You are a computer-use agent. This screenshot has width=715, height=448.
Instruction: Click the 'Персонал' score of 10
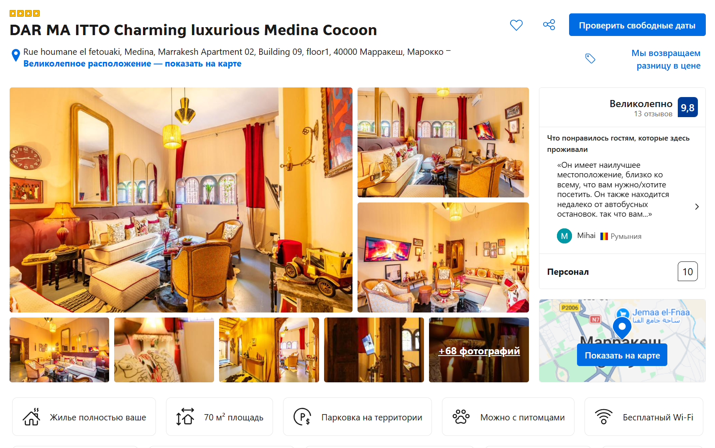pos(687,271)
